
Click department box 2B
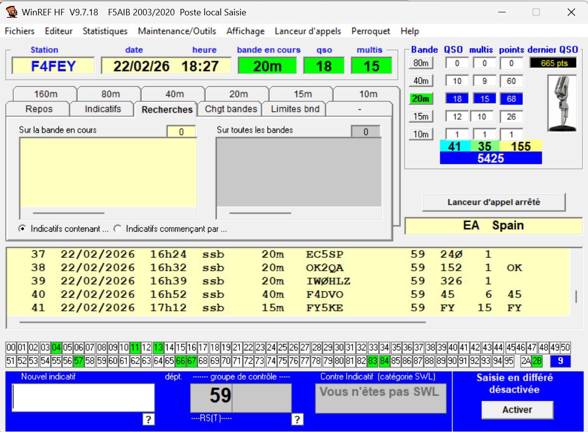click(537, 361)
